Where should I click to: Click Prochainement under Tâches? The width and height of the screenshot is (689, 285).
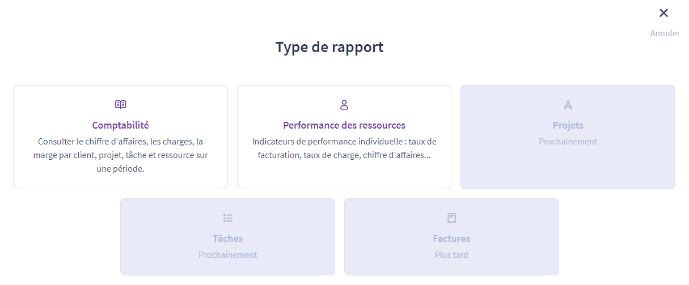click(x=228, y=255)
